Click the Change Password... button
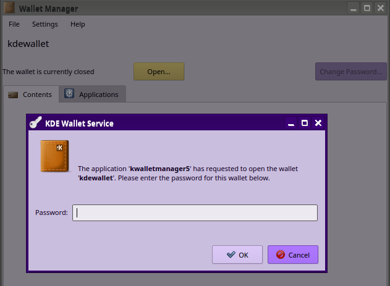This screenshot has width=390, height=286. (x=350, y=72)
